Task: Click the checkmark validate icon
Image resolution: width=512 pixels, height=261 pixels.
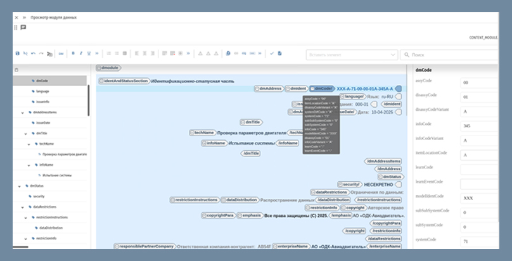Action: coord(272,53)
